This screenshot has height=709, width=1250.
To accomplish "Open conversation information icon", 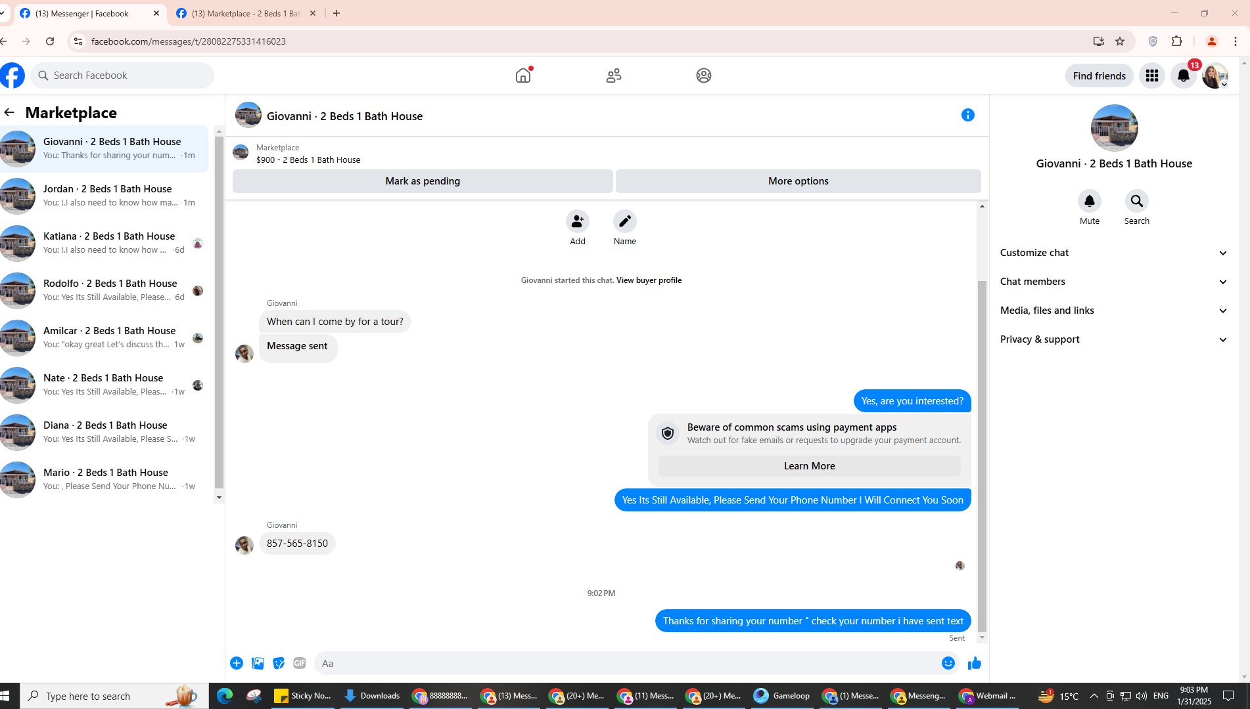I will pos(967,115).
